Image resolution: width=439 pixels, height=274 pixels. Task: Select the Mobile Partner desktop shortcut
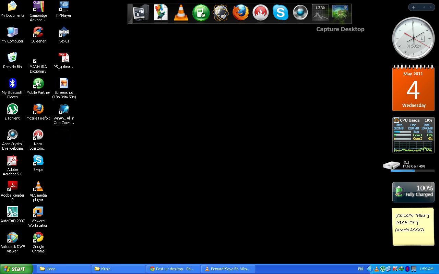(38, 86)
